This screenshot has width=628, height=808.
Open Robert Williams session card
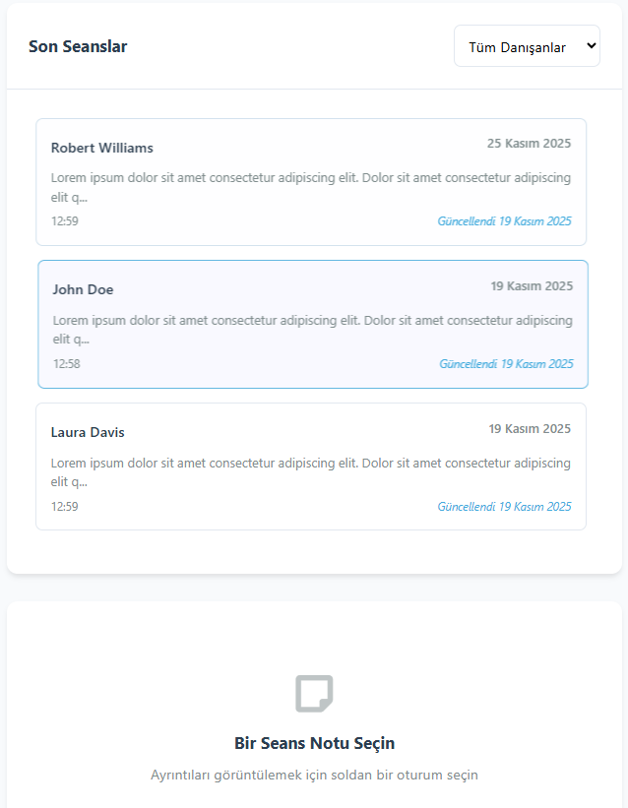coord(311,182)
